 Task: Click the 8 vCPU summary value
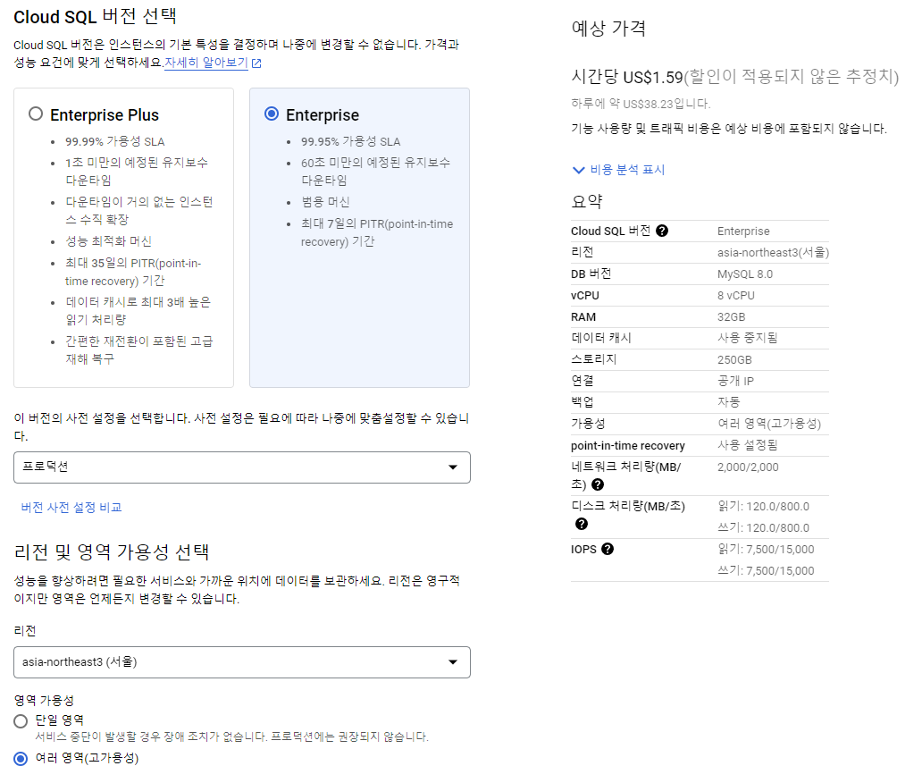735,295
